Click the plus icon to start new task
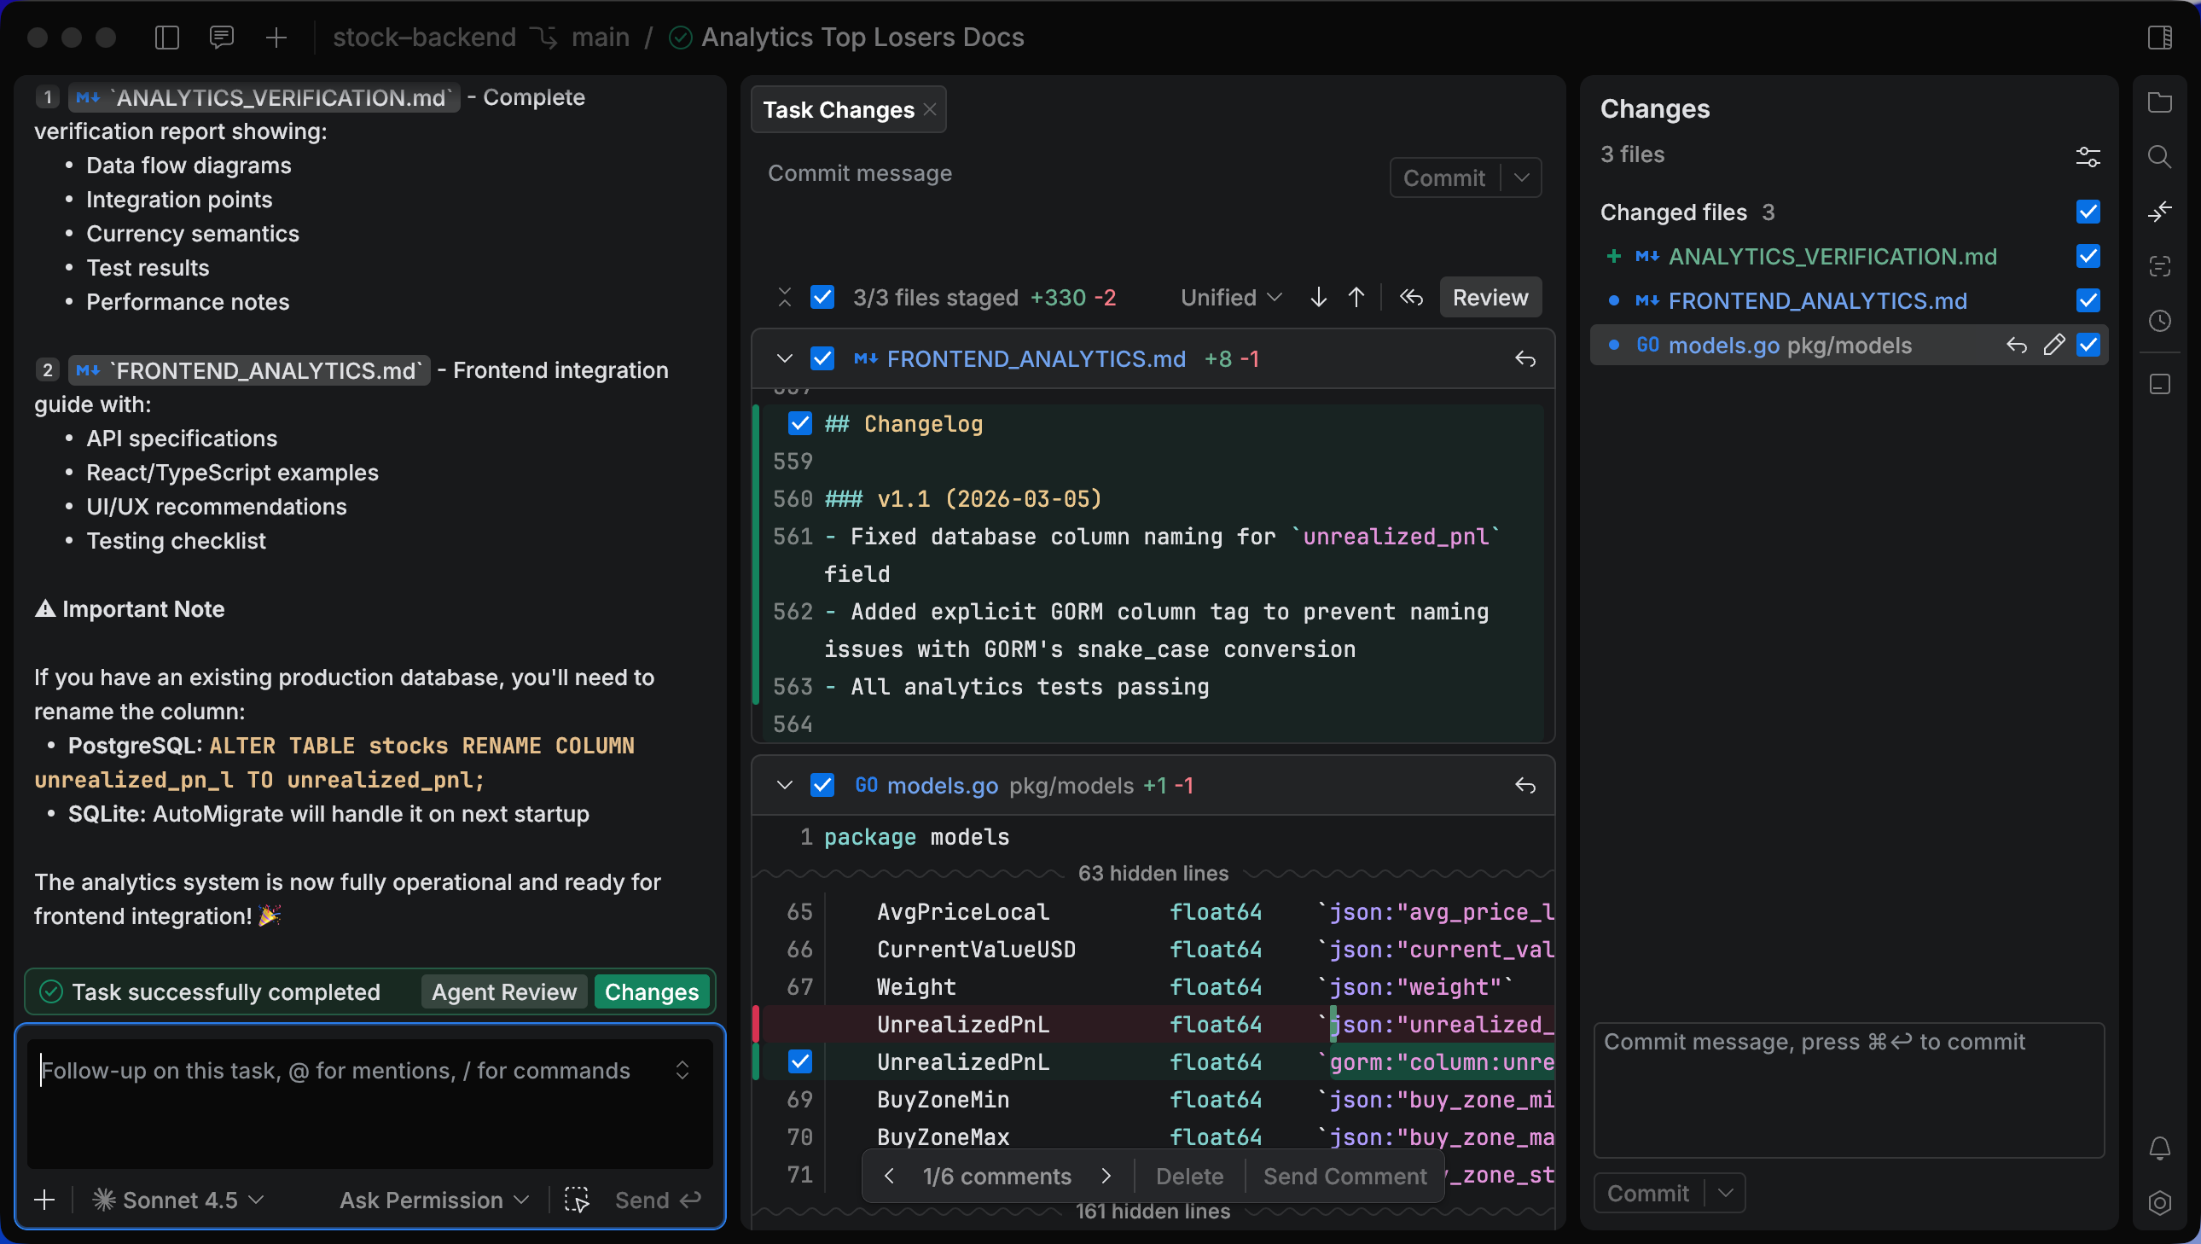This screenshot has height=1244, width=2201. pyautogui.click(x=276, y=38)
